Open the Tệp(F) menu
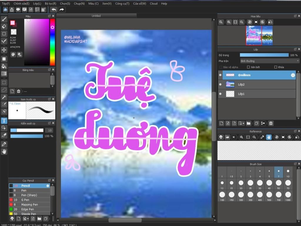Image resolution: width=301 pixels, height=226 pixels. 6,4
